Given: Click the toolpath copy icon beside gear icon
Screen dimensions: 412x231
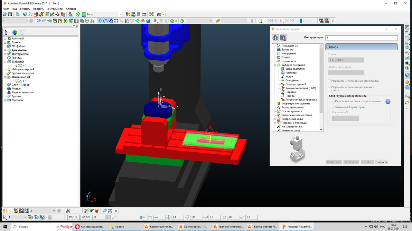Looking at the screenshot, I should [283, 38].
